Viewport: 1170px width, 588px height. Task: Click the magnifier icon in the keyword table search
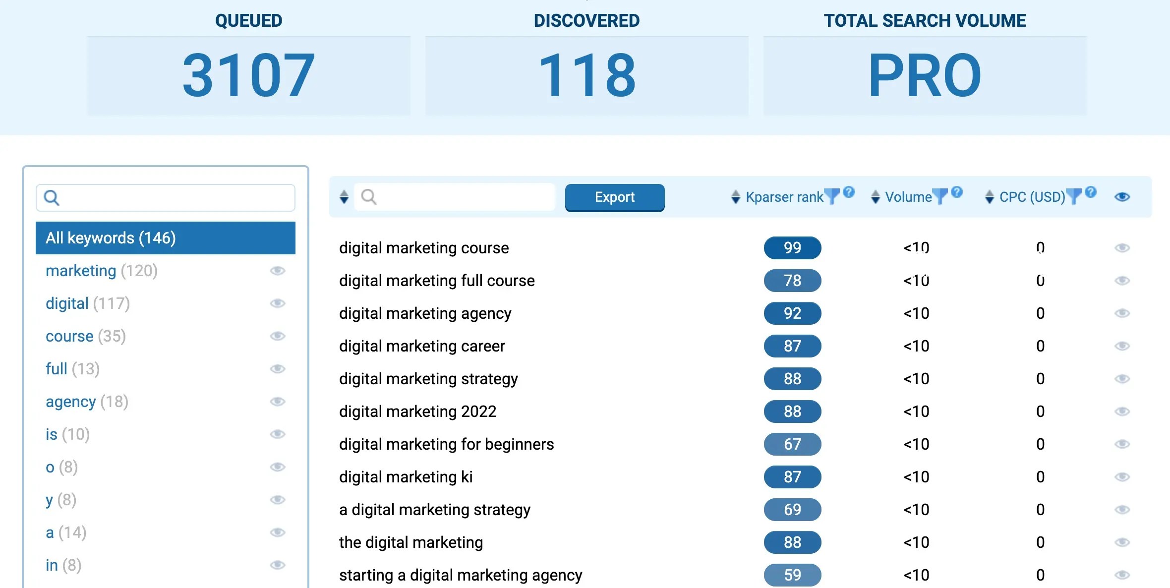pyautogui.click(x=369, y=197)
